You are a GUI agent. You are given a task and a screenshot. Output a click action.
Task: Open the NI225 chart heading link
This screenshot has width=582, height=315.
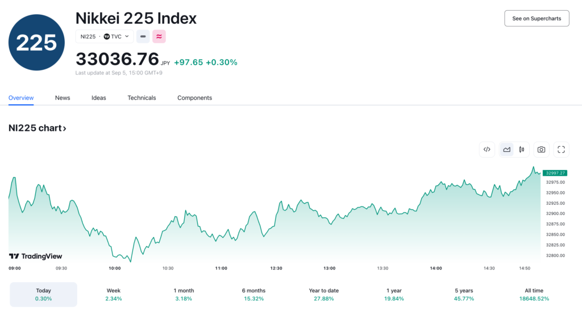point(38,128)
